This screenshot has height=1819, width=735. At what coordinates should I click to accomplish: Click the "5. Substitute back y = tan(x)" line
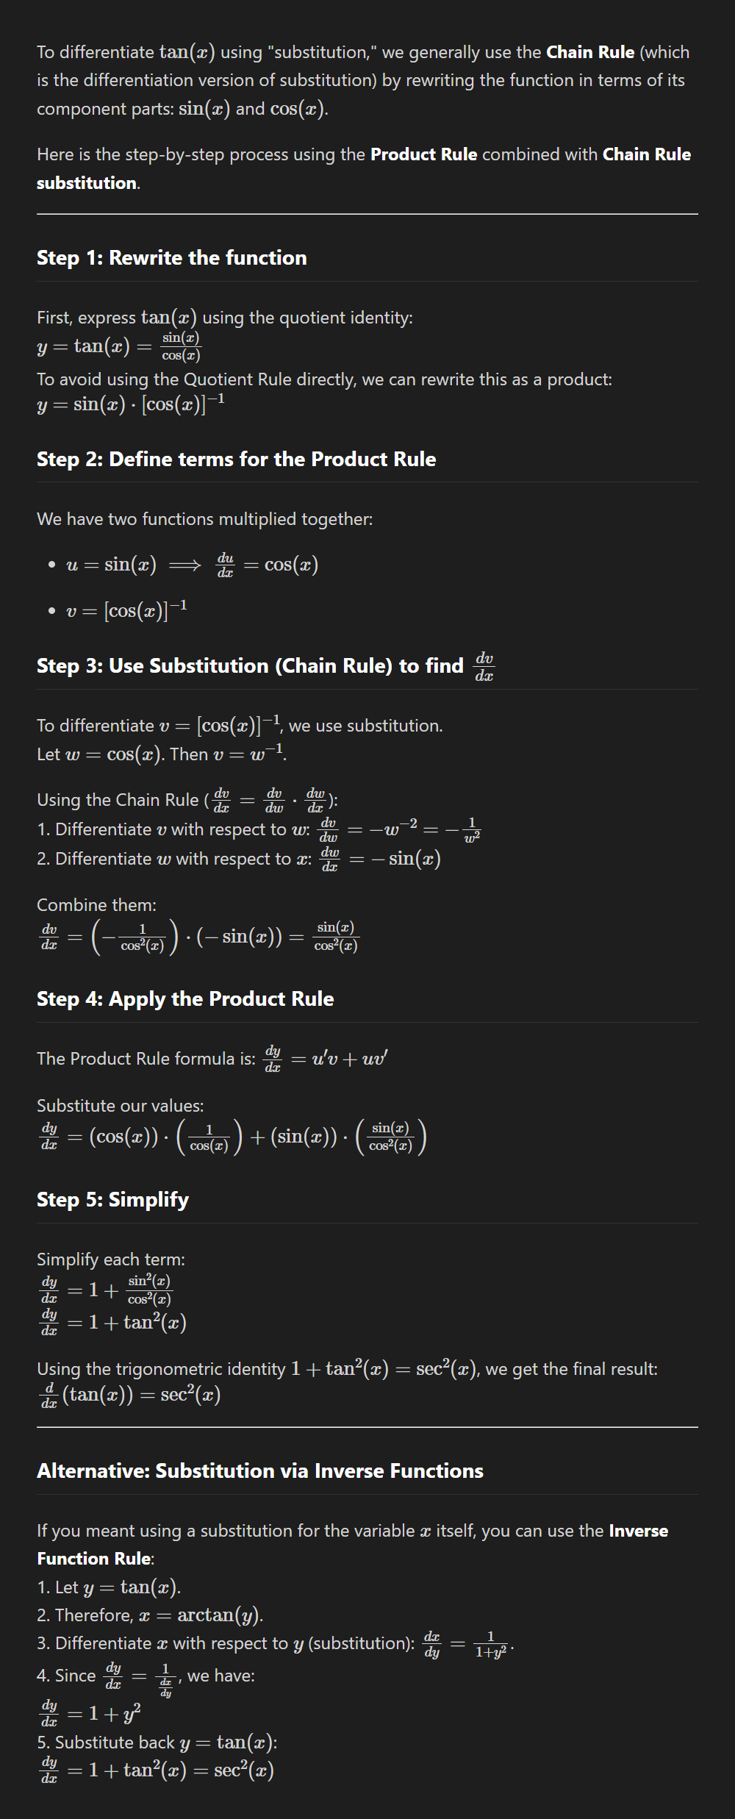157,1743
